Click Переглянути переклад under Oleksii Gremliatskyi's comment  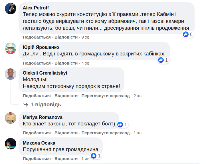click(x=105, y=96)
